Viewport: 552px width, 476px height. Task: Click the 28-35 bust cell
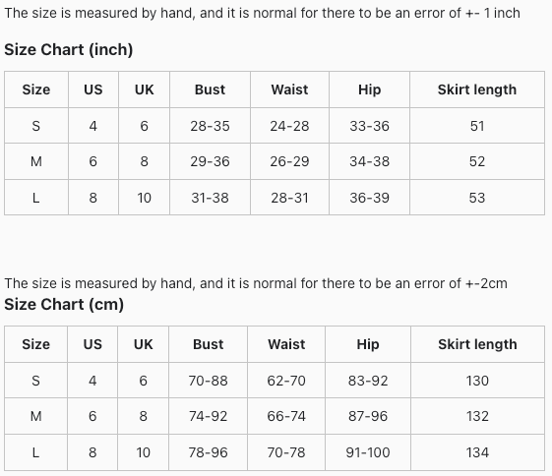point(210,126)
